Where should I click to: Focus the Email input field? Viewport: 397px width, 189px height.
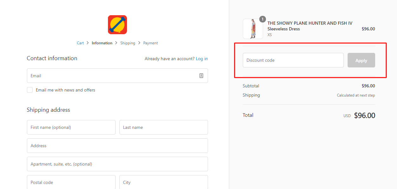(x=117, y=76)
